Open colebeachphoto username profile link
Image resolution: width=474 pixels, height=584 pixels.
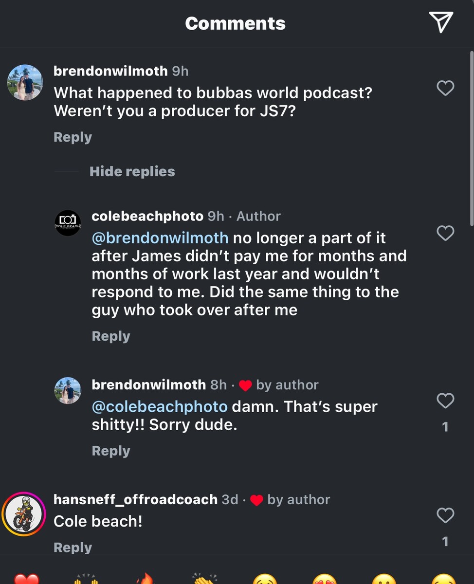pos(147,216)
